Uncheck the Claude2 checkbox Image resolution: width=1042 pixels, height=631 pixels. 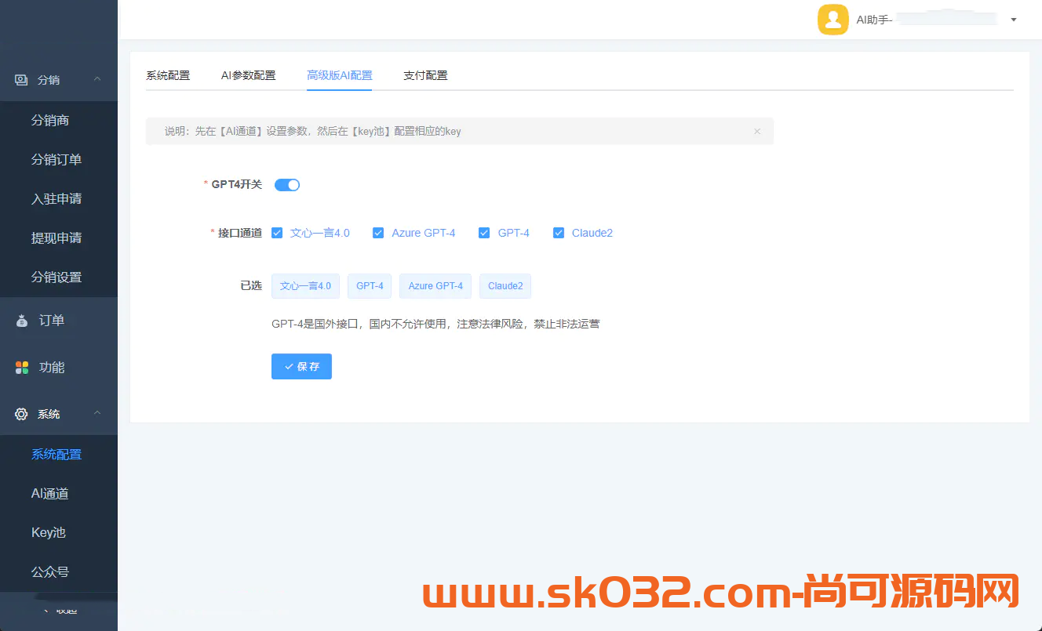click(x=559, y=233)
